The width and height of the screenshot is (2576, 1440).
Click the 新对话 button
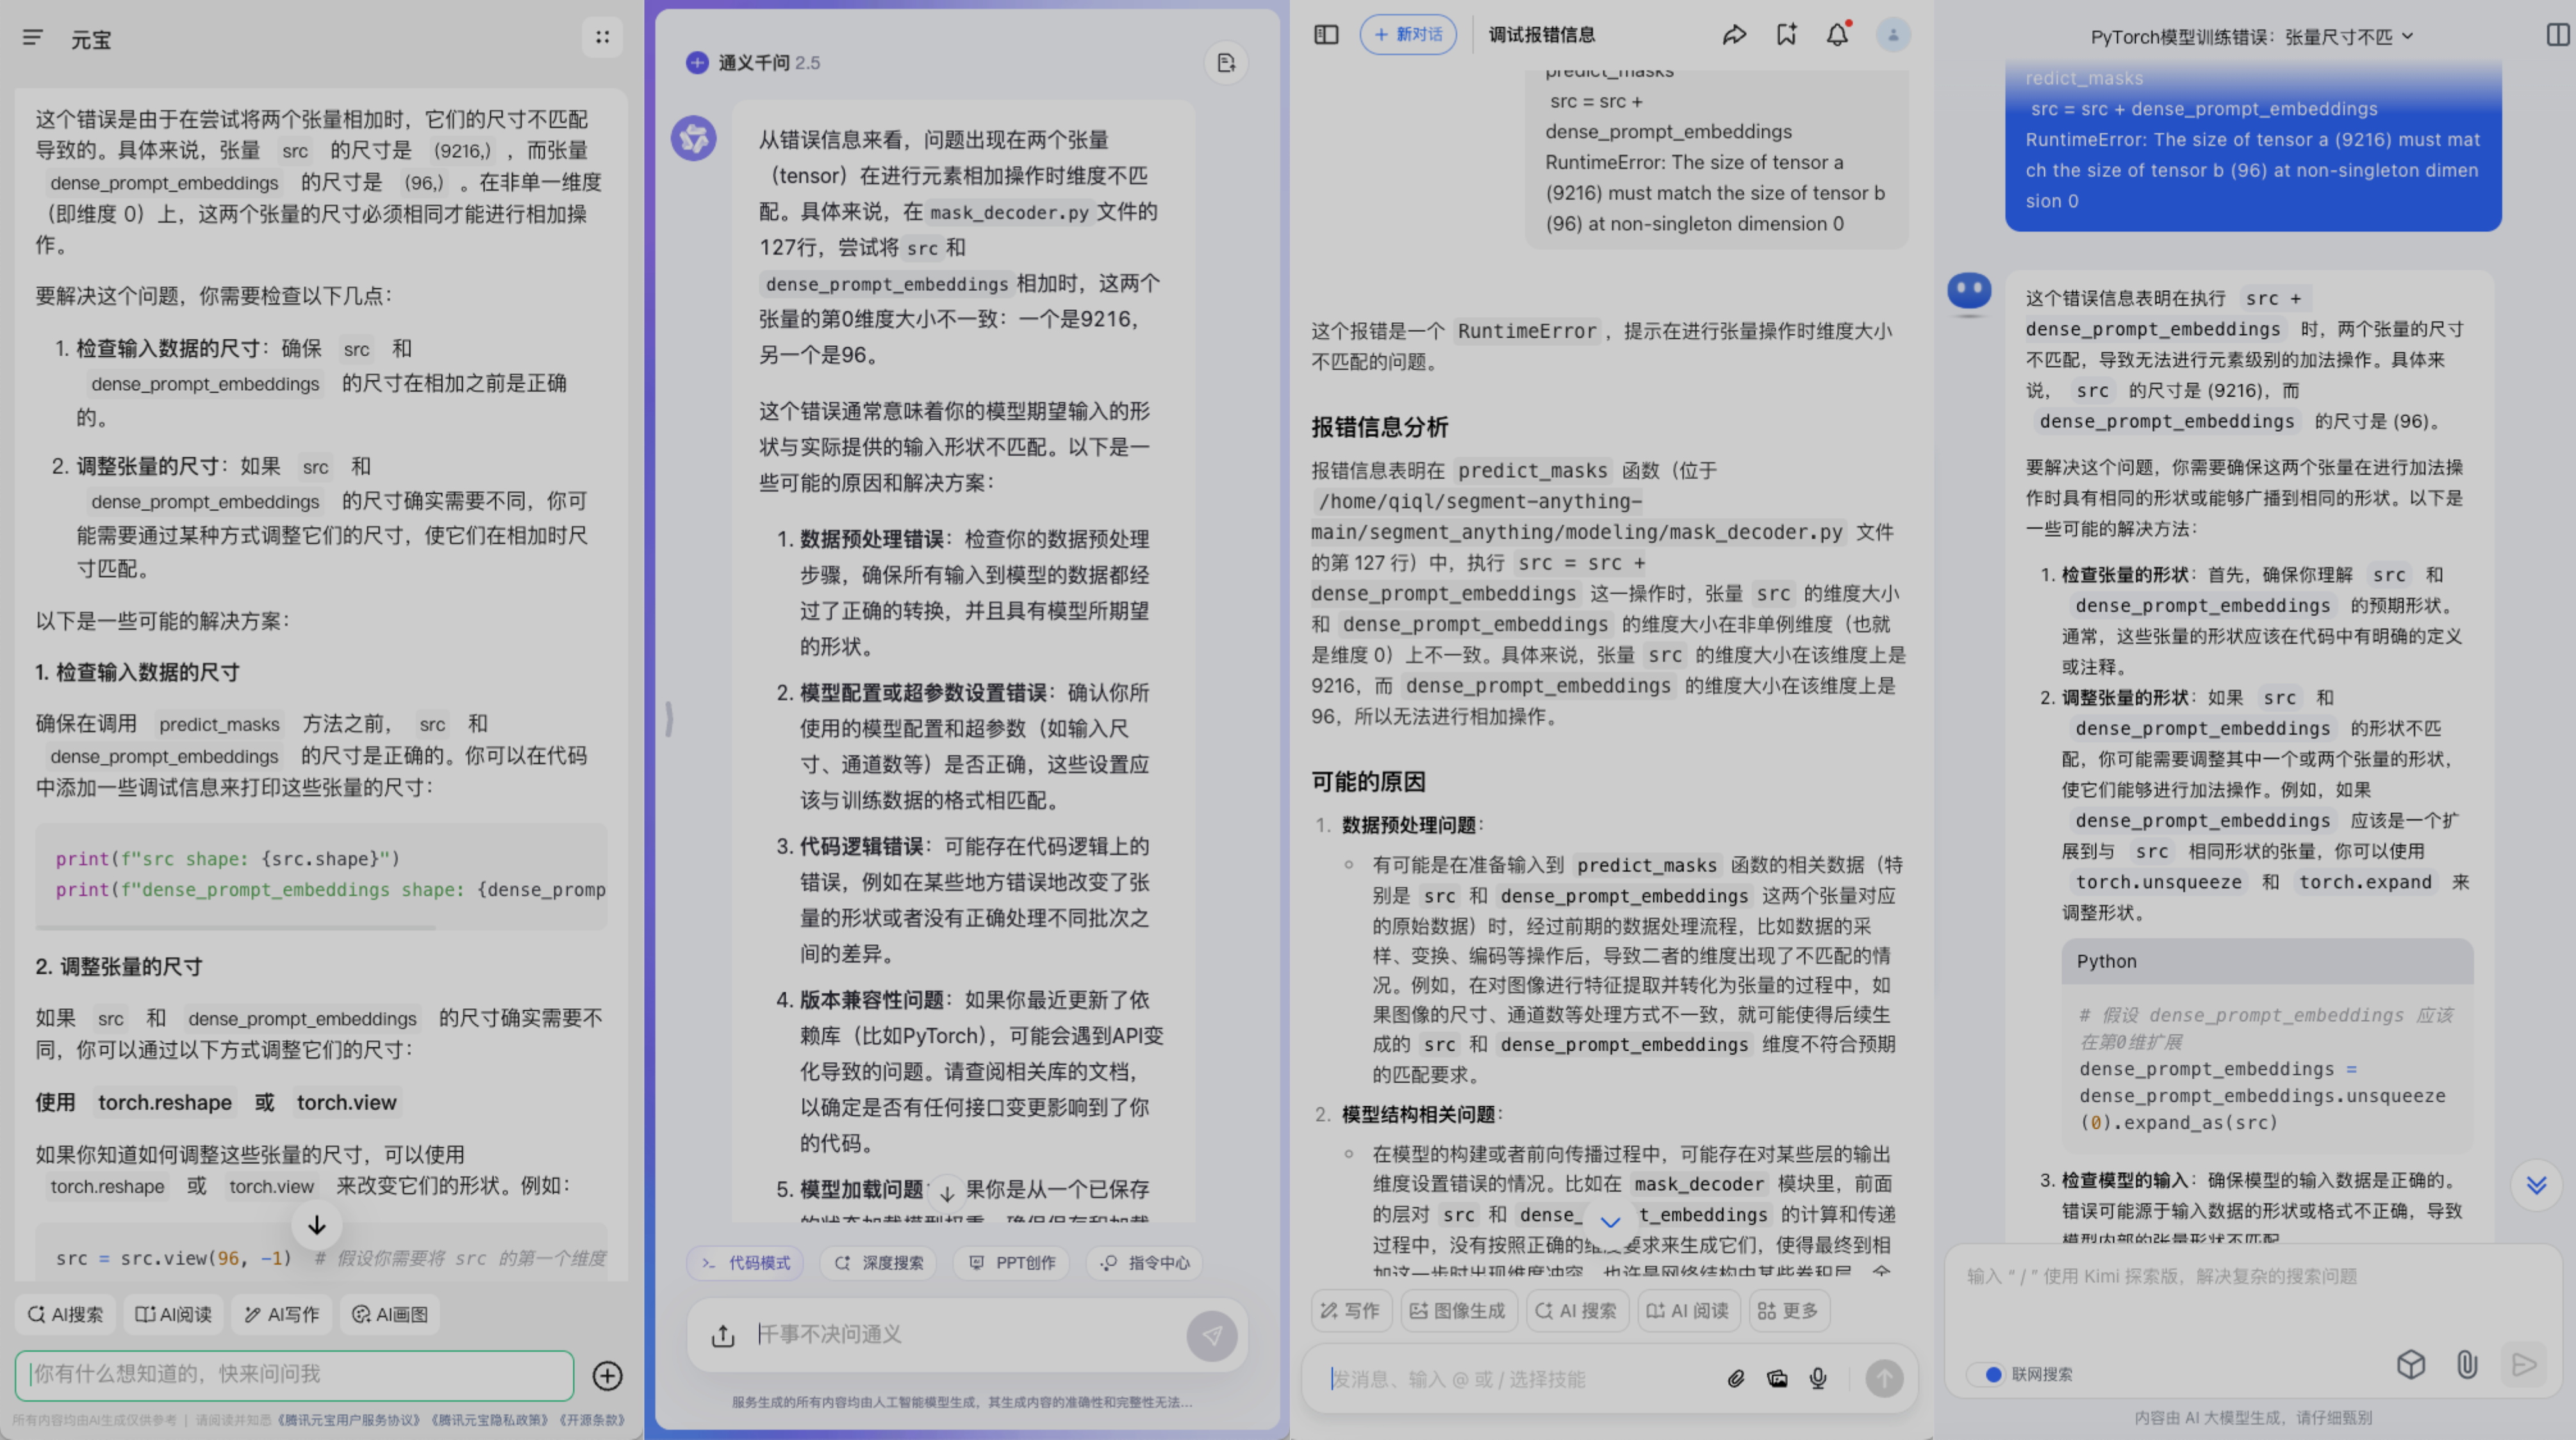[1408, 35]
